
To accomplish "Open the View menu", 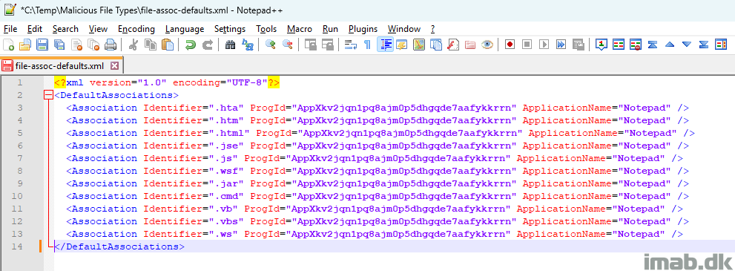I will pyautogui.click(x=98, y=29).
